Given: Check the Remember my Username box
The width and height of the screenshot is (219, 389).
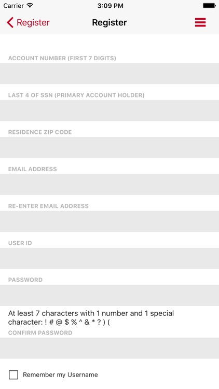Looking at the screenshot, I should click(13, 374).
